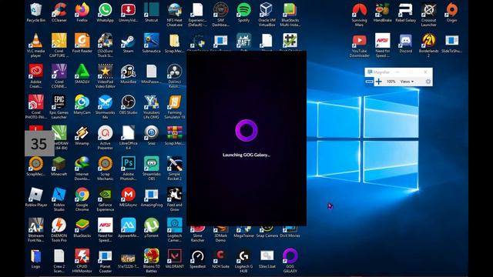Open the LibreOffice 6.4 shortcut
Image resolution: width=493 pixels, height=277 pixels.
pos(129,138)
